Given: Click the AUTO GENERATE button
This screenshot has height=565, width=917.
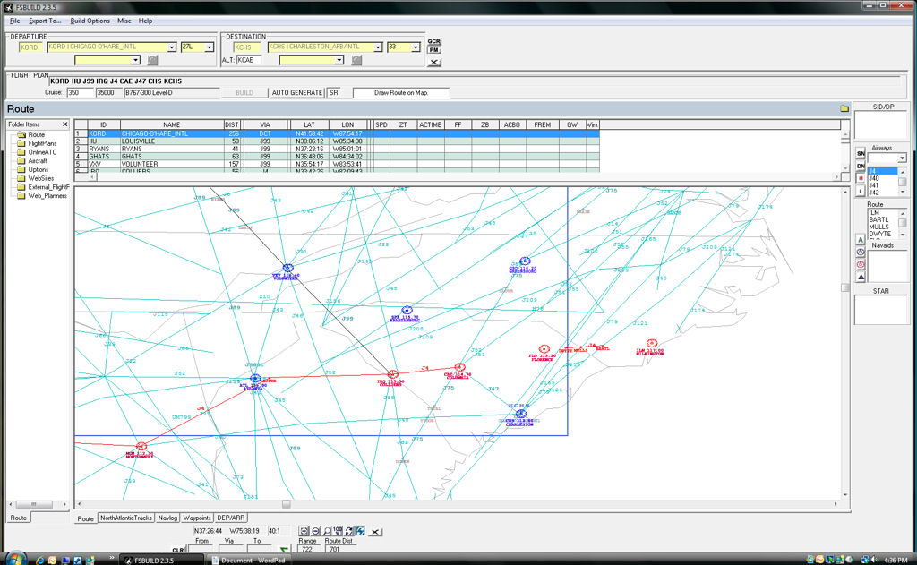Looking at the screenshot, I should click(x=297, y=92).
